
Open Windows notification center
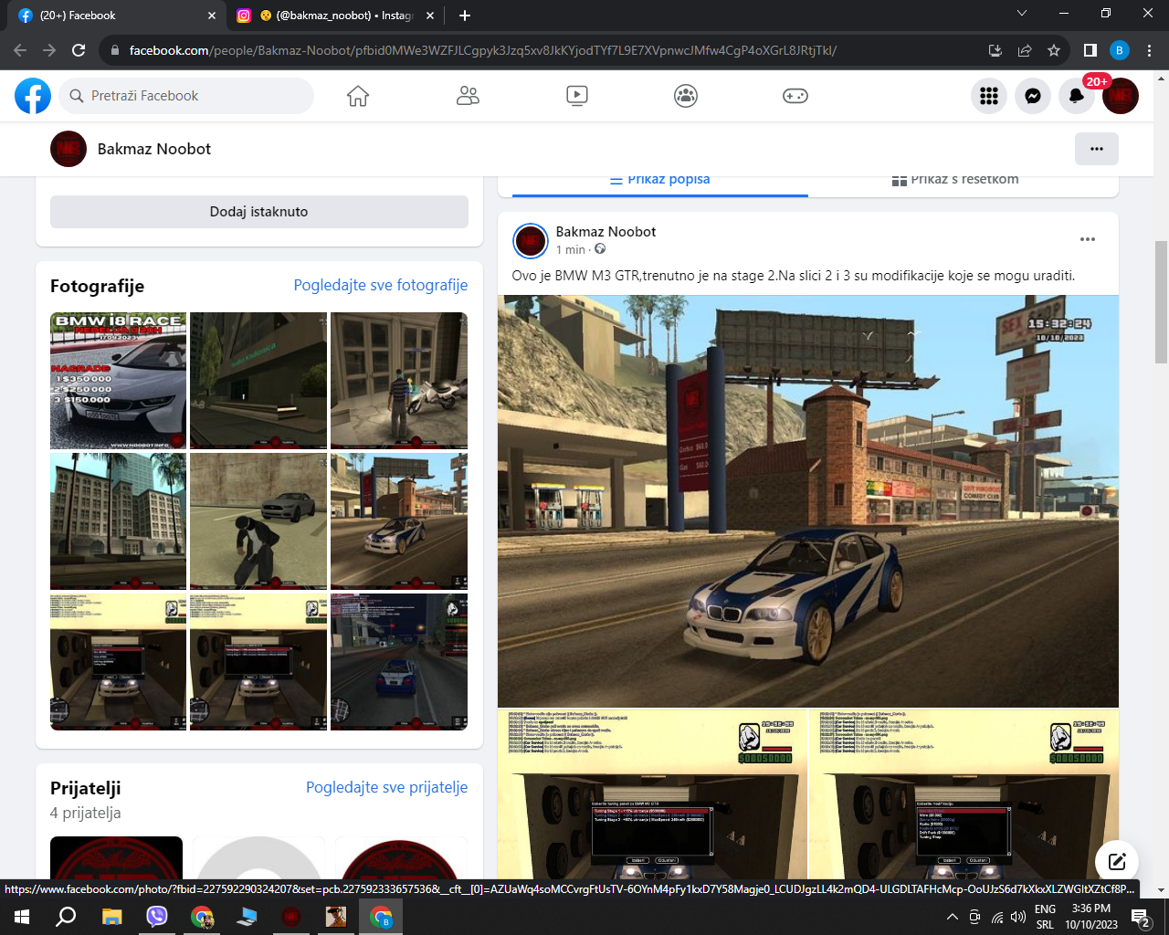point(1141,917)
